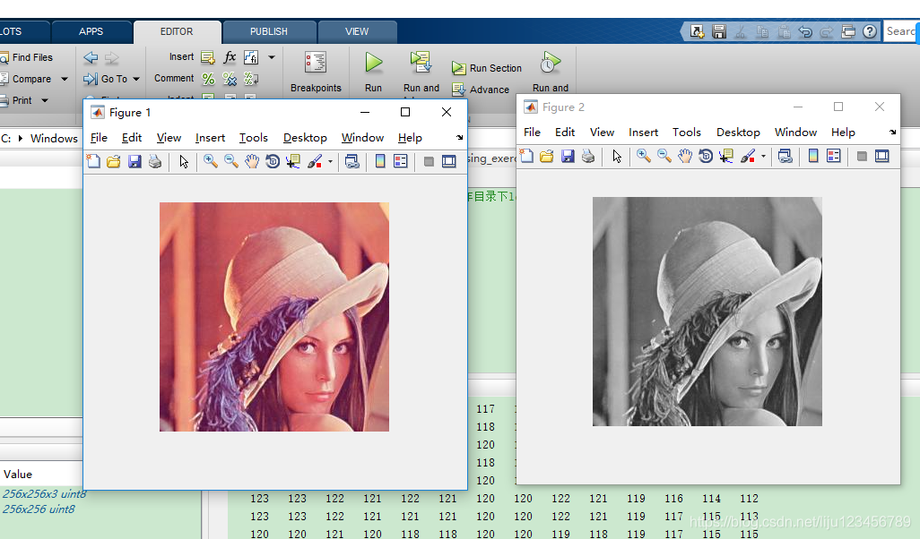Expand the Go To dropdown
Image resolution: width=920 pixels, height=539 pixels.
(136, 79)
